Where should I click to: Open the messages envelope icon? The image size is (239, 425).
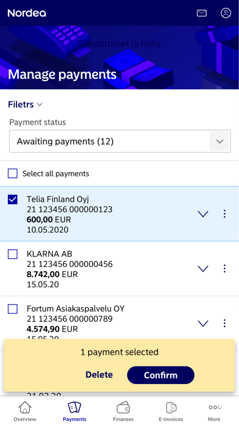(202, 13)
